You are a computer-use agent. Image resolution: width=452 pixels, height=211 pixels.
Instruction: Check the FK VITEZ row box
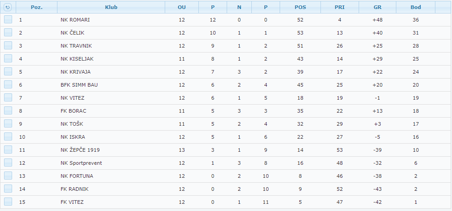[8, 202]
